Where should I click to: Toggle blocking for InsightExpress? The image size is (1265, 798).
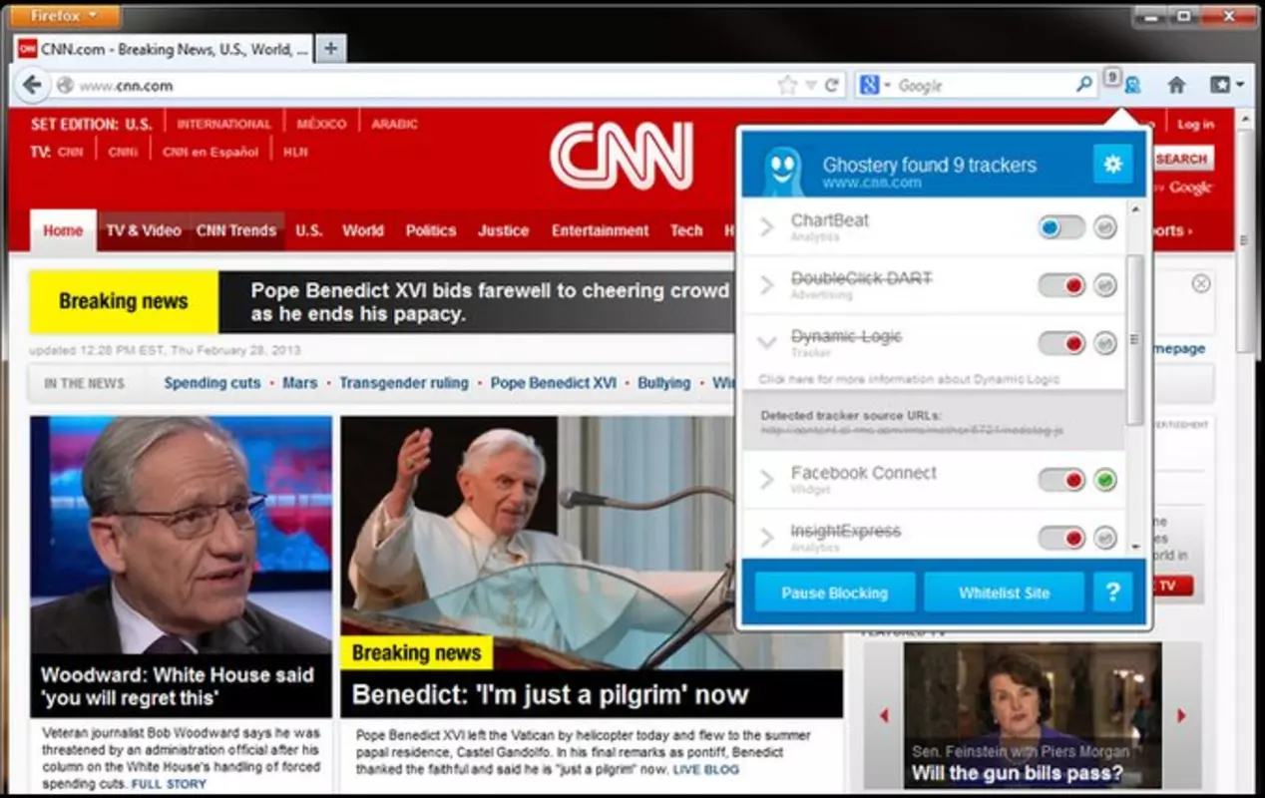tap(1061, 539)
